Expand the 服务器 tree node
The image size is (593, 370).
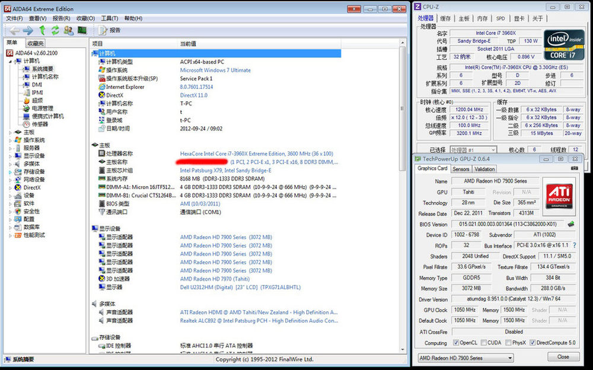(x=10, y=148)
